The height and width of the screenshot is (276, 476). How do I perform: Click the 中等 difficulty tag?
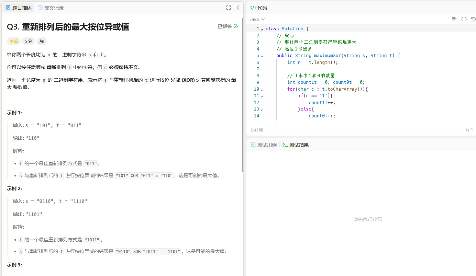click(x=14, y=41)
